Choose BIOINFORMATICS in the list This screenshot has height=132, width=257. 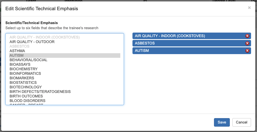coord(25,74)
